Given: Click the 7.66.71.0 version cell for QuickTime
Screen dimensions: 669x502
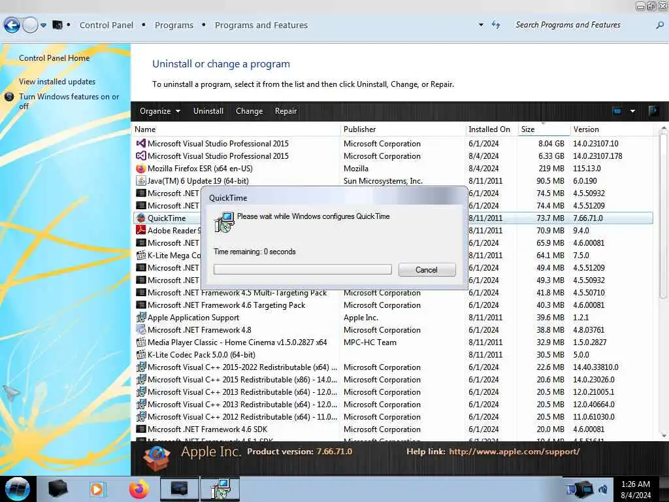Looking at the screenshot, I should click(587, 218).
